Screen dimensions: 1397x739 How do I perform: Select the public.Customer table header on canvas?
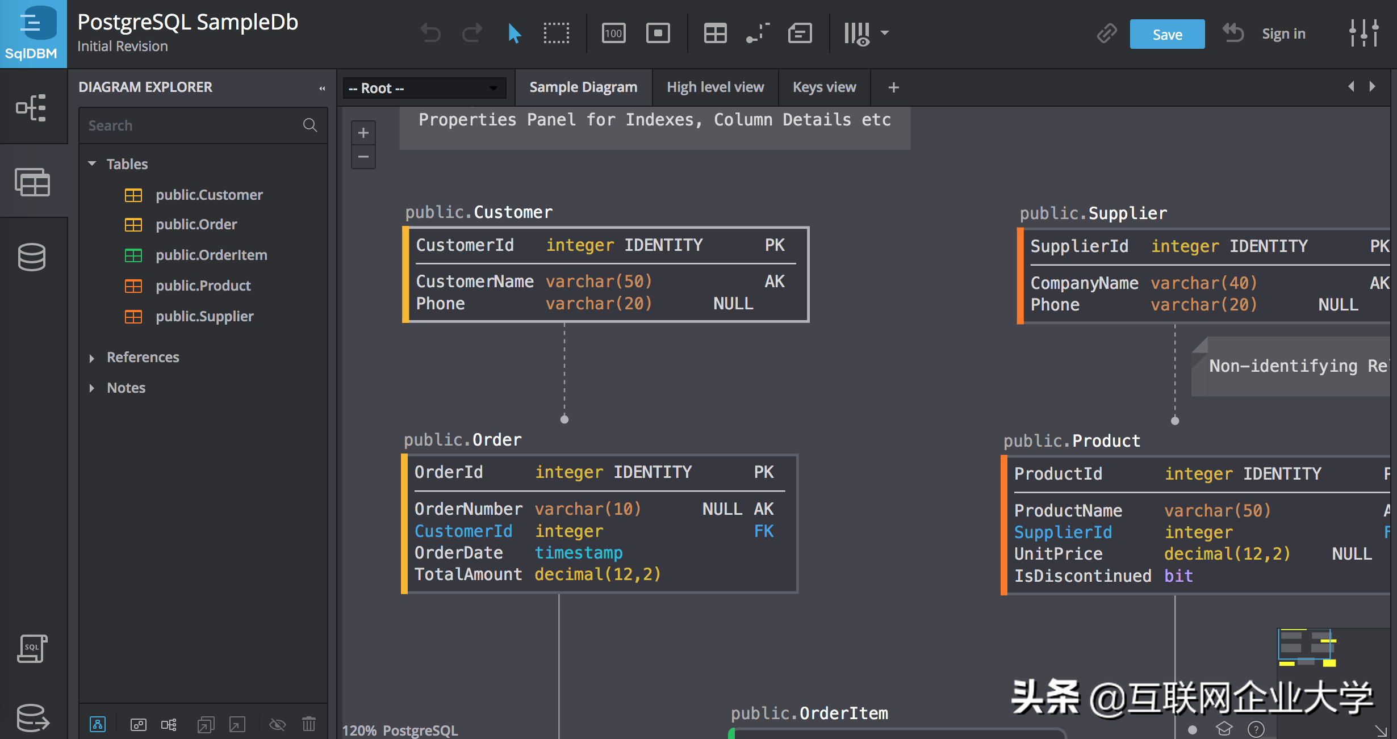[479, 212]
